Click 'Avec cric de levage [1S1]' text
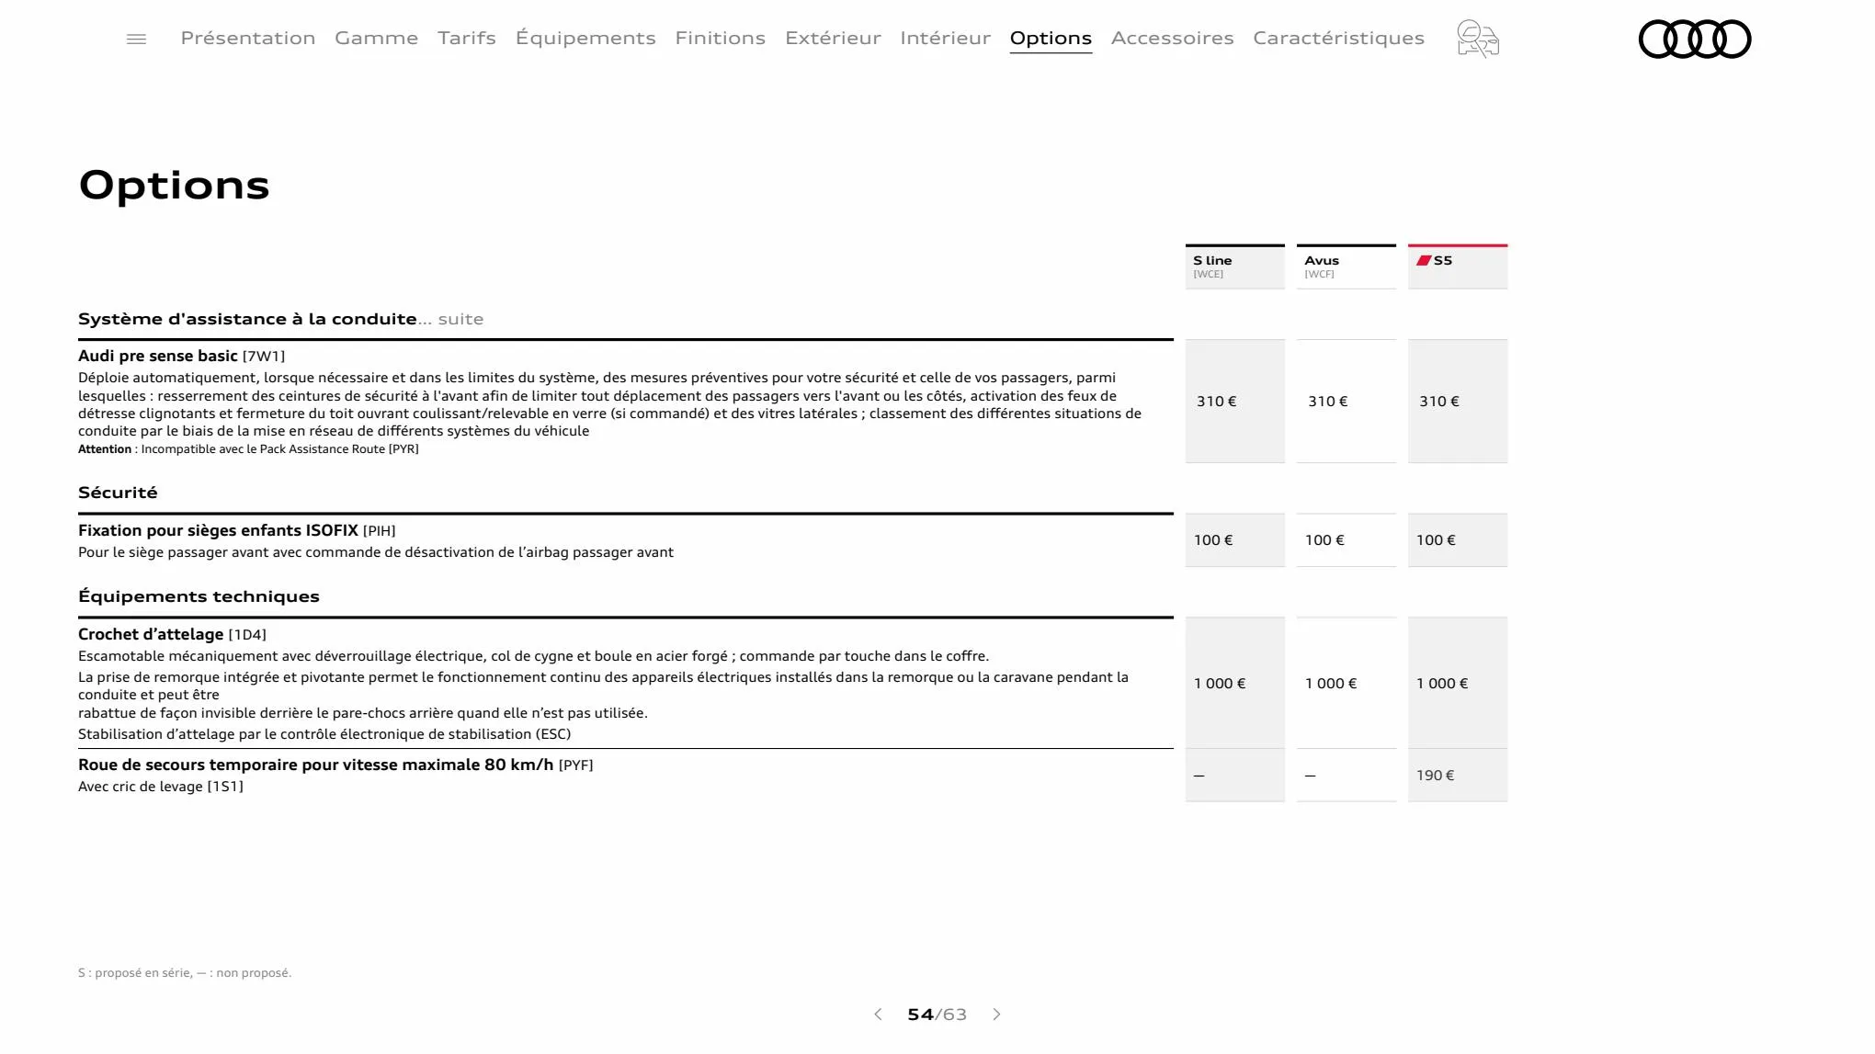Image resolution: width=1875 pixels, height=1054 pixels. point(161,787)
